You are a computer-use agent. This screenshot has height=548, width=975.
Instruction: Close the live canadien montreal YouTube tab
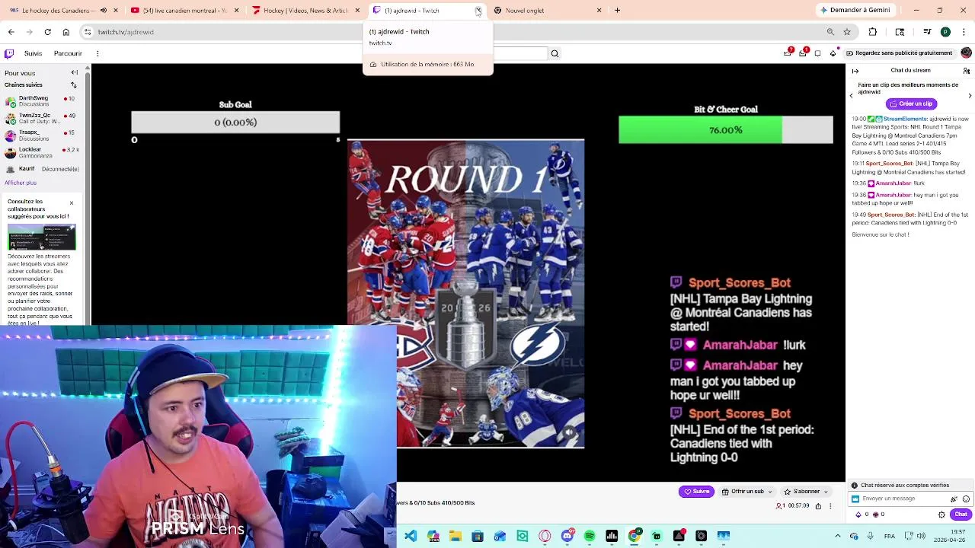coord(236,11)
